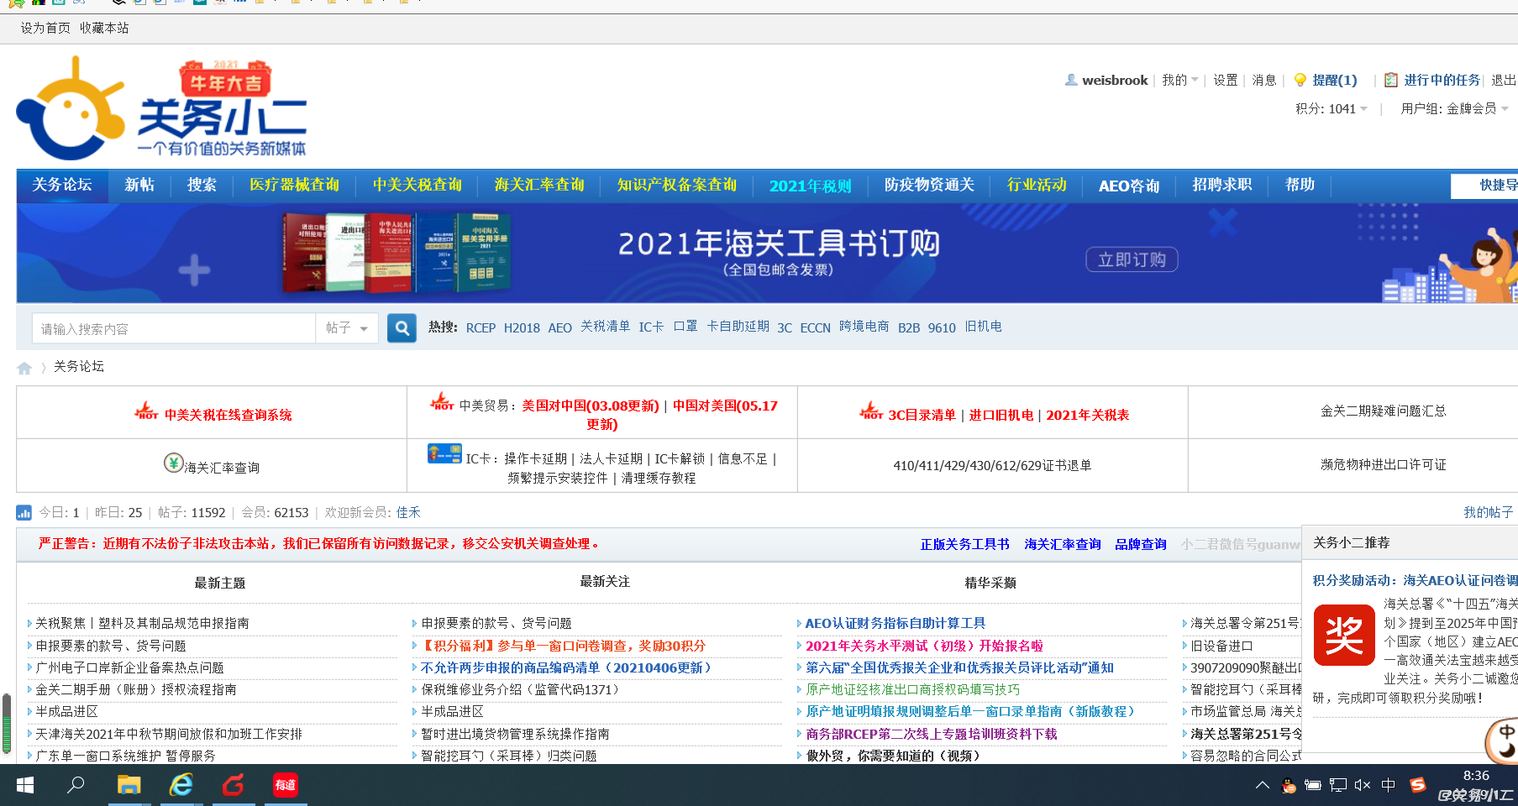Open 防疫物资通关 in navigation

pos(929,185)
